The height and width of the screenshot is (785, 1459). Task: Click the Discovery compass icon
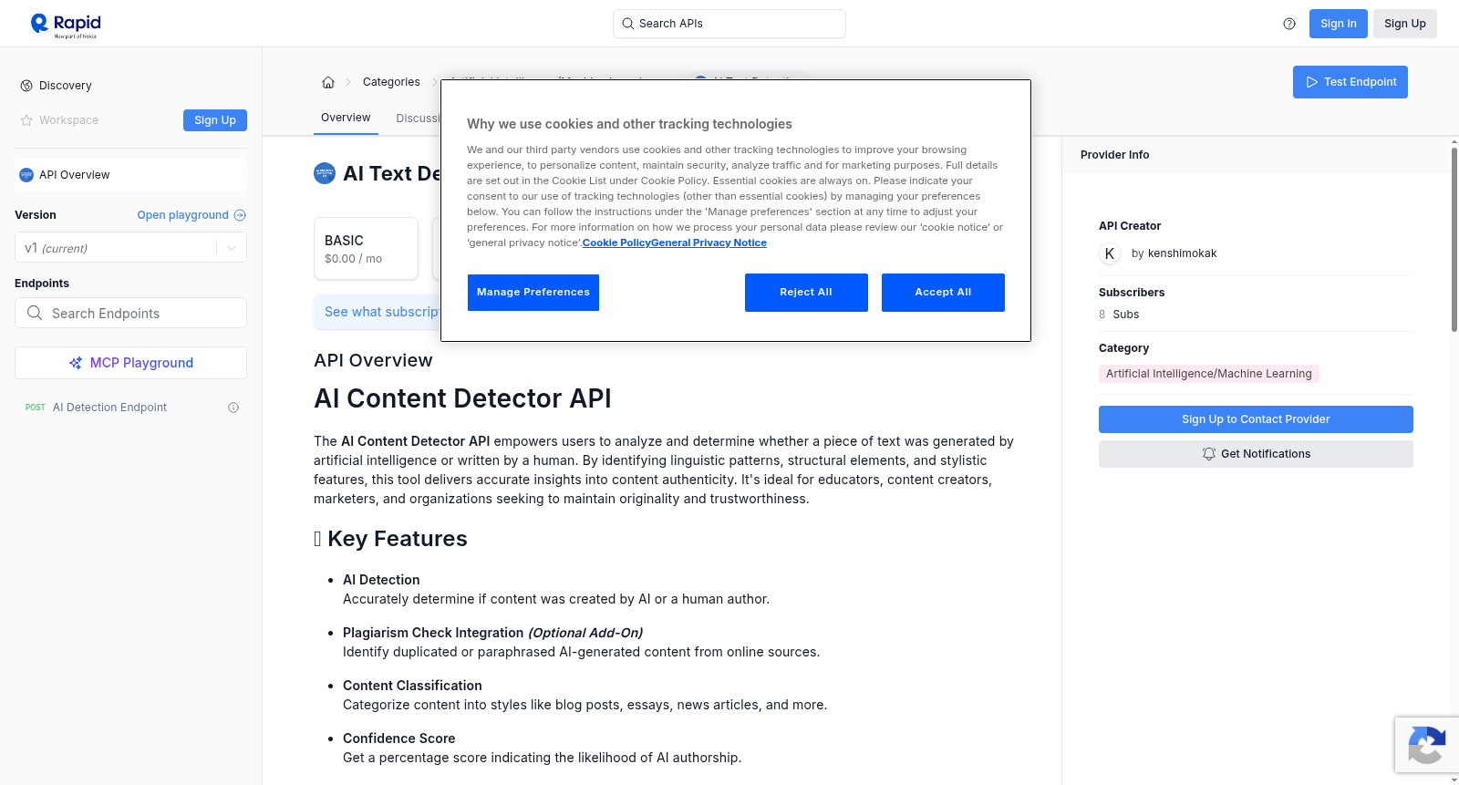(26, 86)
